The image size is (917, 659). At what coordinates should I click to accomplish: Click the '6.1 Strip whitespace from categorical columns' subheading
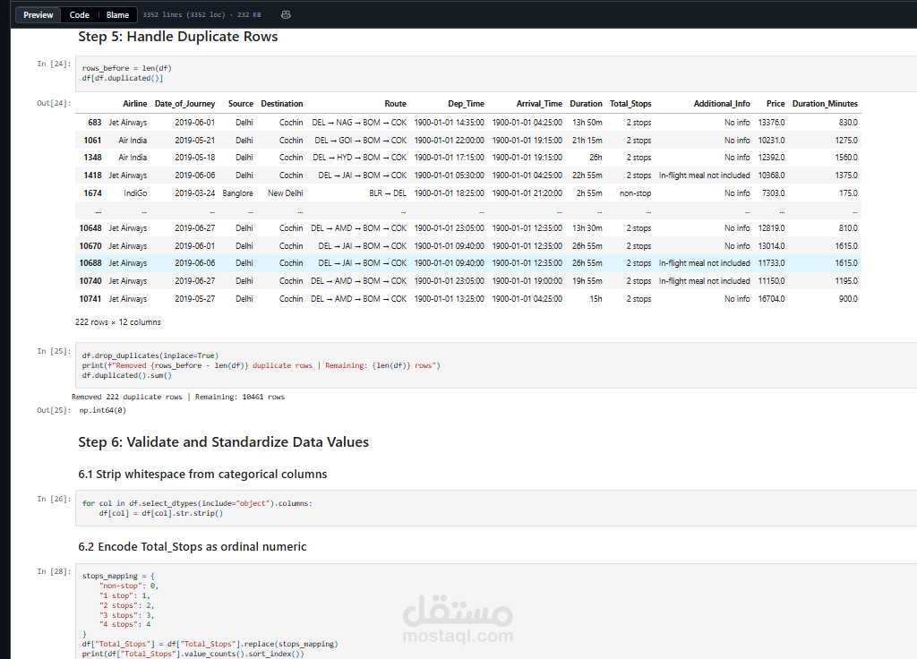pyautogui.click(x=202, y=475)
